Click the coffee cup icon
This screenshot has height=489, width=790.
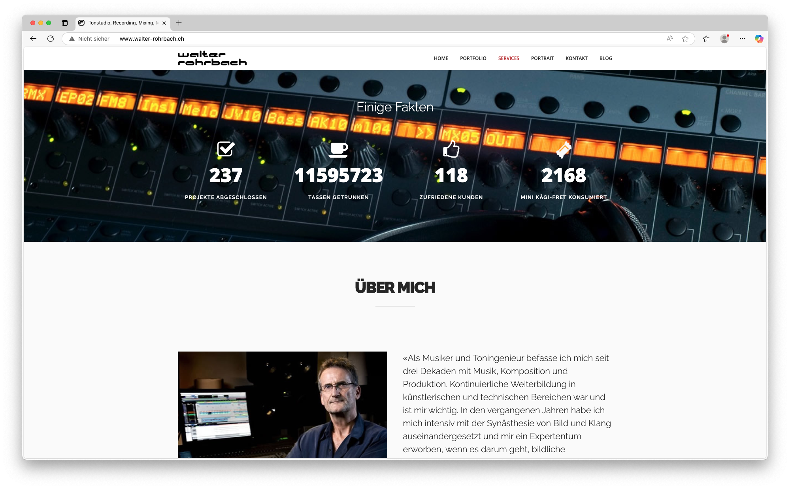coord(338,150)
